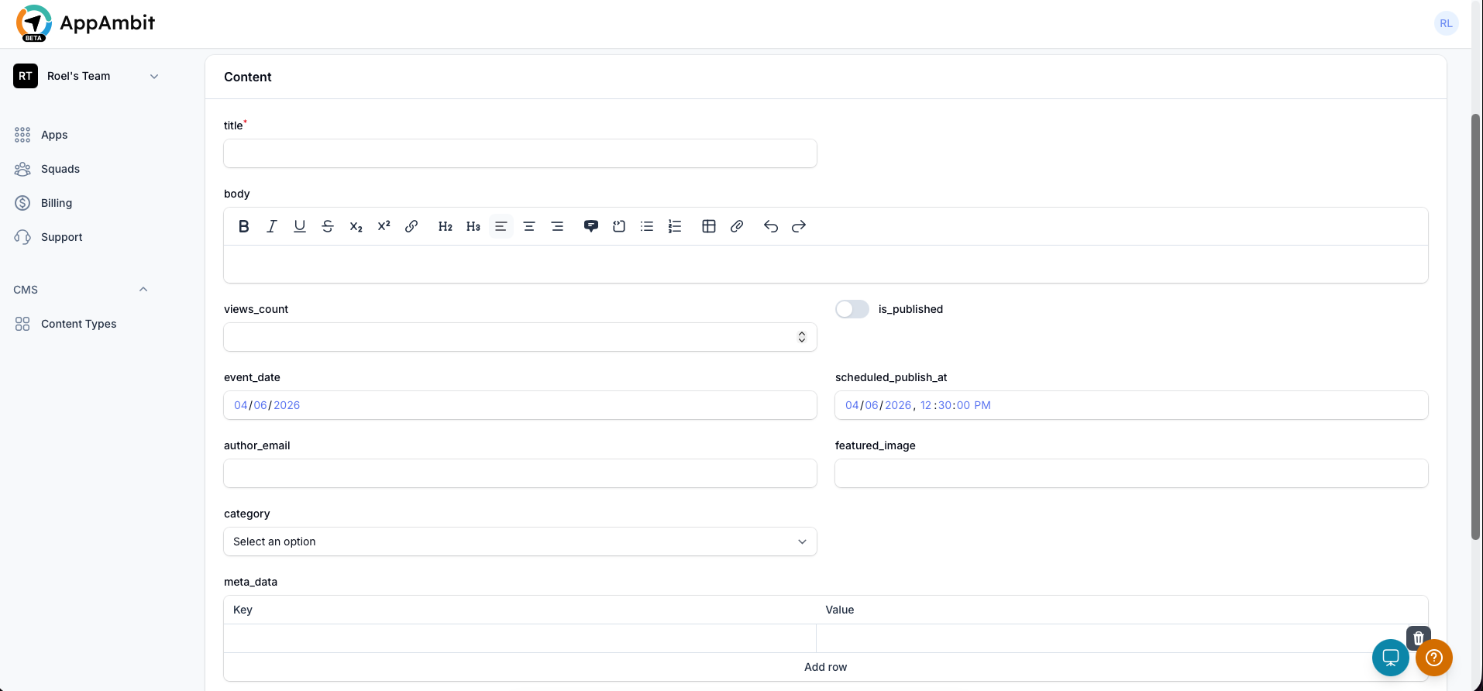Image resolution: width=1483 pixels, height=691 pixels.
Task: Toggle italic formatting in body editor
Action: [272, 226]
